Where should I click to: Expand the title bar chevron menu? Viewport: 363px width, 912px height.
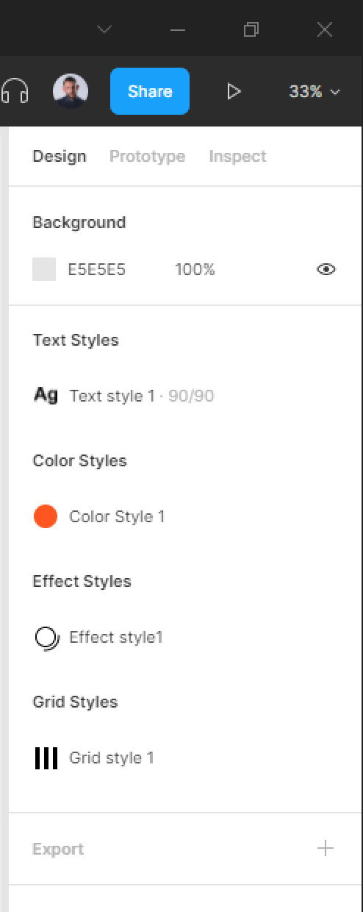(104, 29)
